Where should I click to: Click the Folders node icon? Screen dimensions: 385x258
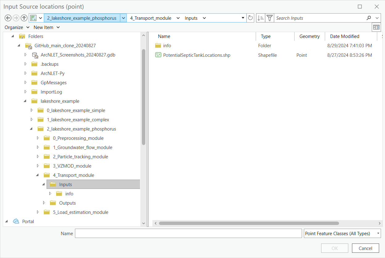[22, 36]
